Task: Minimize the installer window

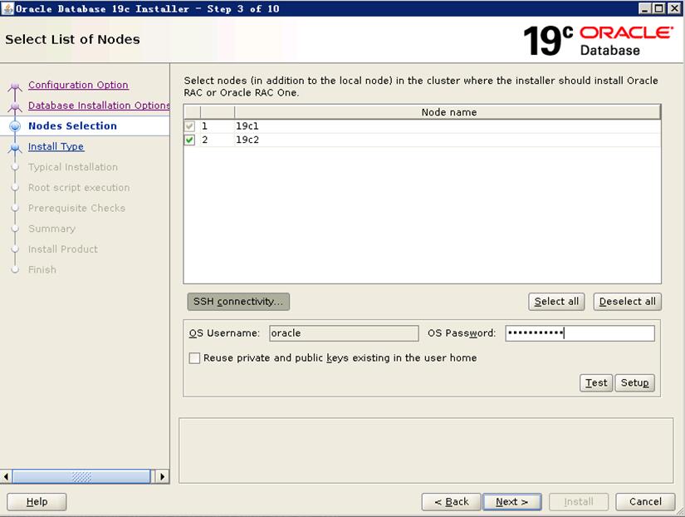Action: [x=644, y=8]
